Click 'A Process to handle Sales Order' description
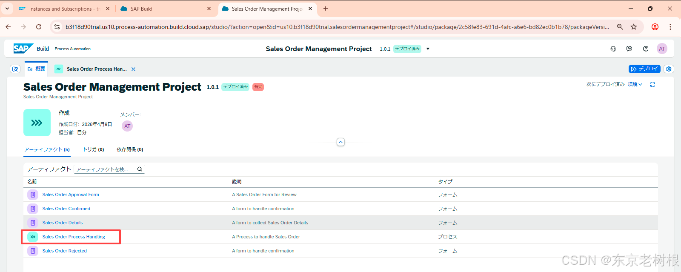Screen dimensions: 681x272 pyautogui.click(x=266, y=237)
